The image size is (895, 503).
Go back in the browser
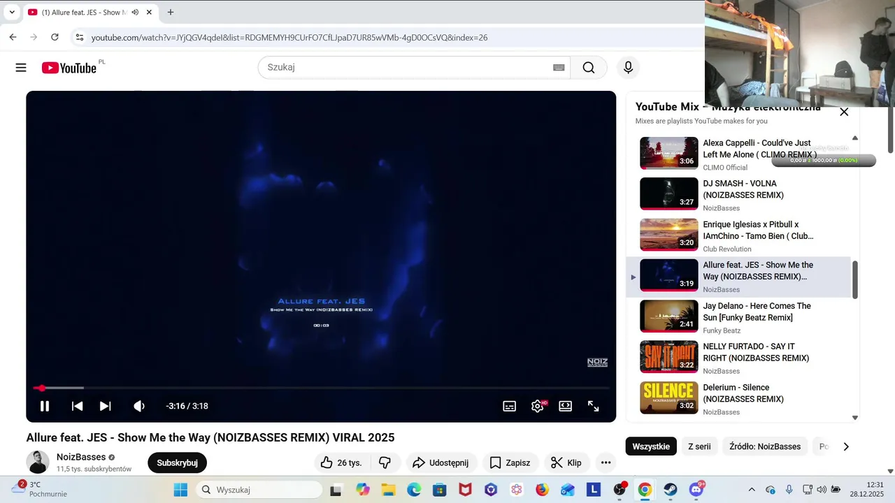coord(13,37)
